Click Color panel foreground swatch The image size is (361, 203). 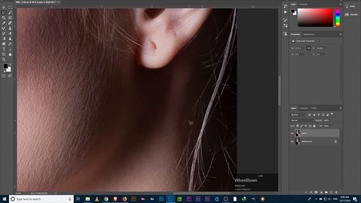click(293, 11)
